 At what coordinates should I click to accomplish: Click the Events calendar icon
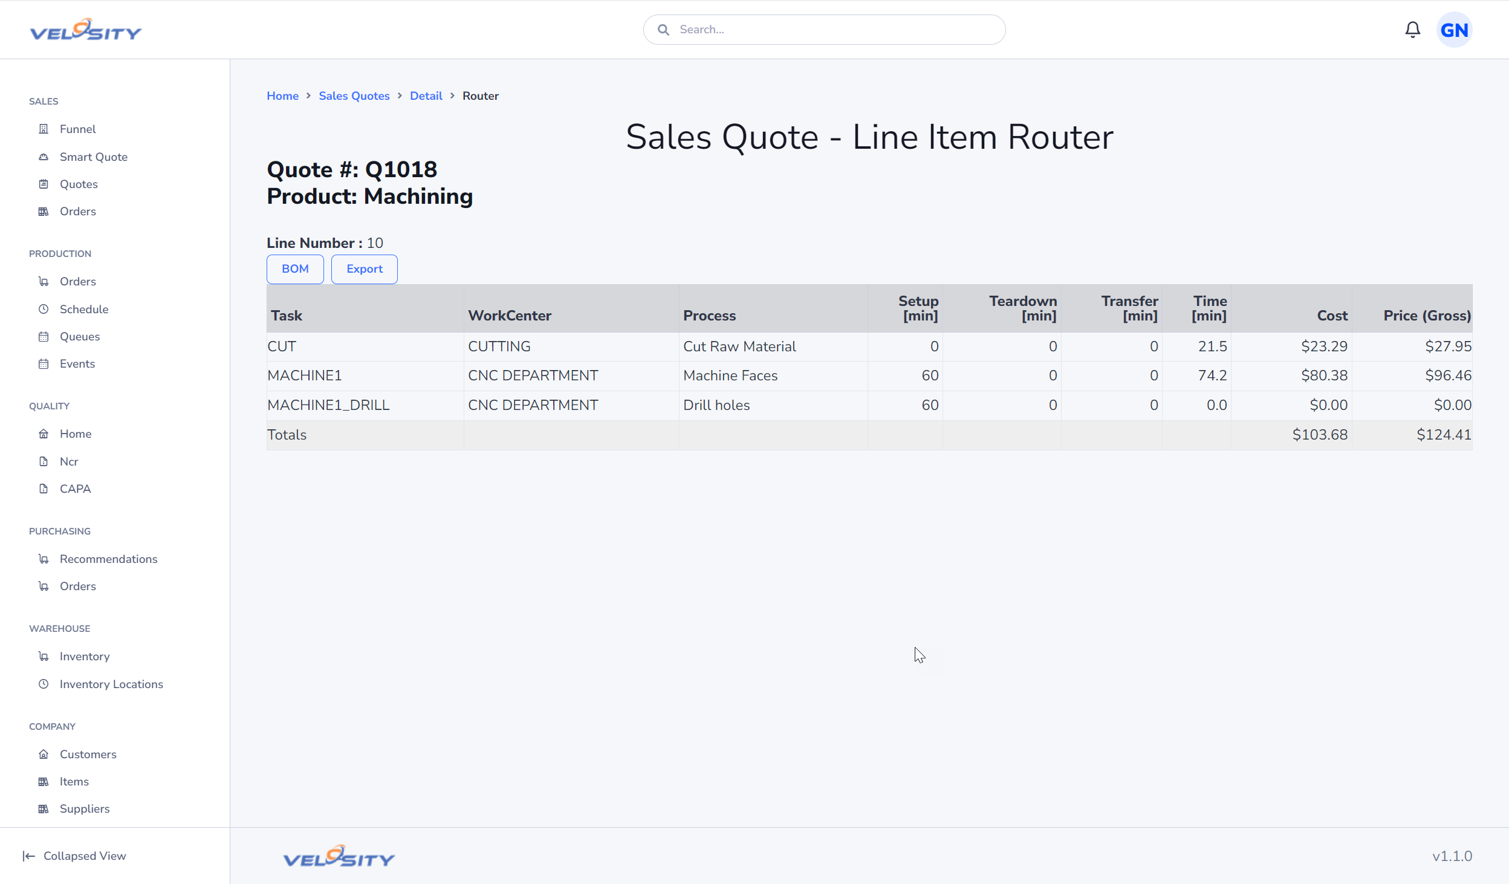tap(44, 363)
